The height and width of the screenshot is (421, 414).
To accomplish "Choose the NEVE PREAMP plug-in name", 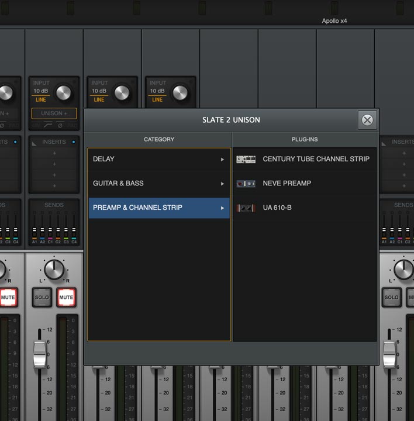I will (x=287, y=183).
